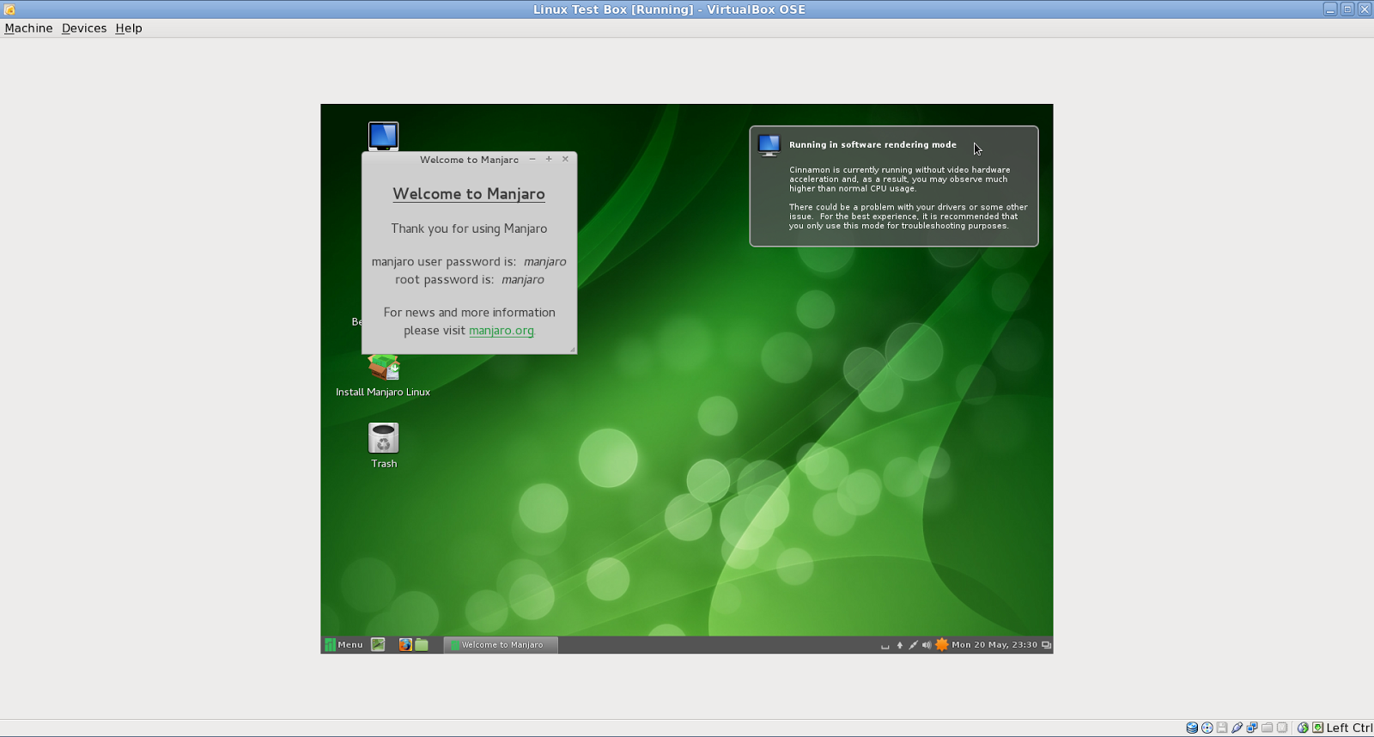Open the Devices menu
The image size is (1374, 737).
84,28
